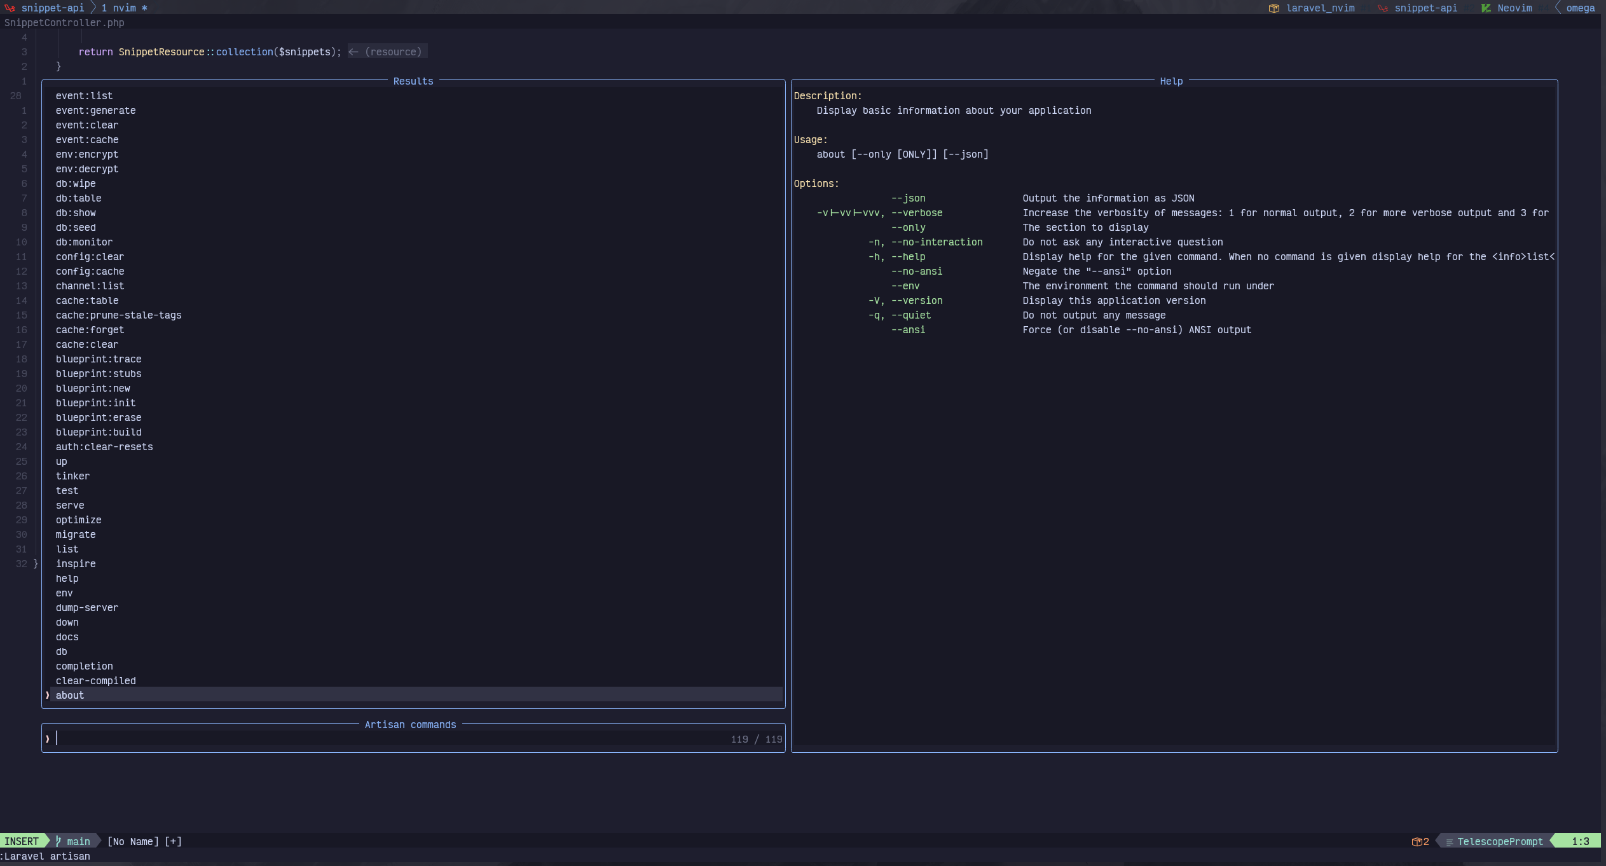This screenshot has width=1606, height=866.
Task: Click the INSERT mode indicator
Action: (x=22, y=841)
